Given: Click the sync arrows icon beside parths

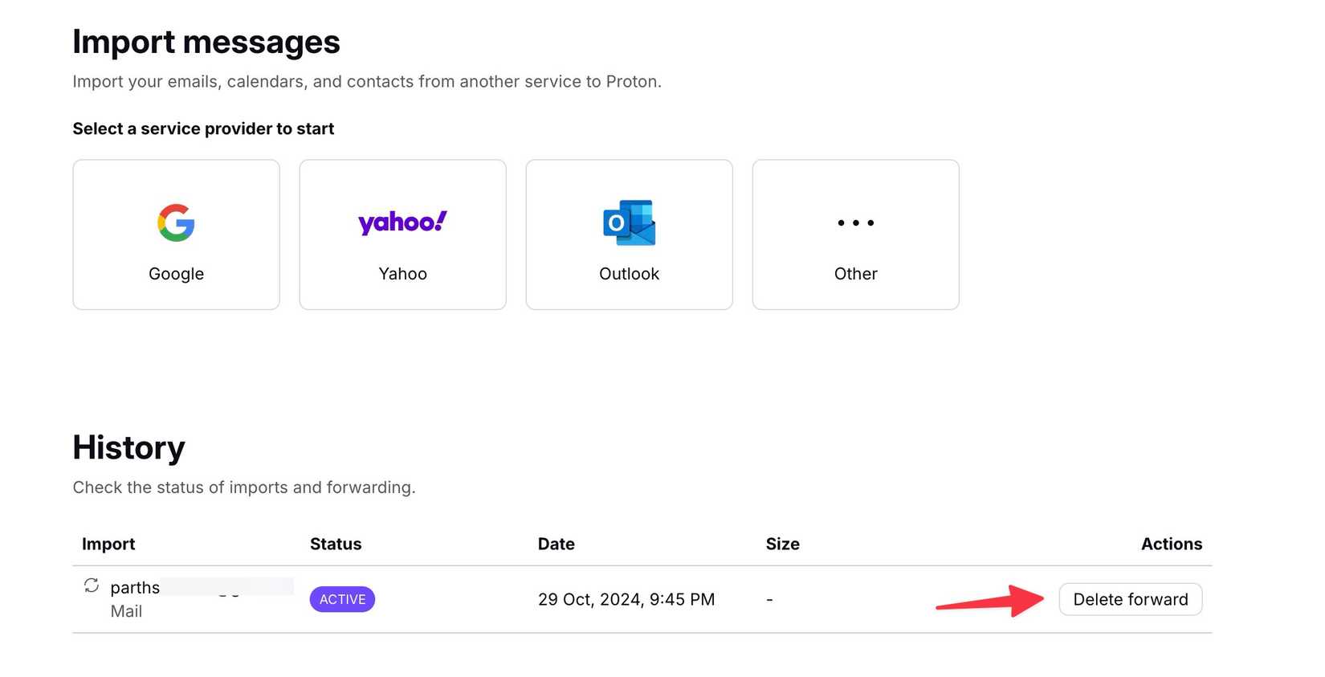Looking at the screenshot, I should click(92, 585).
